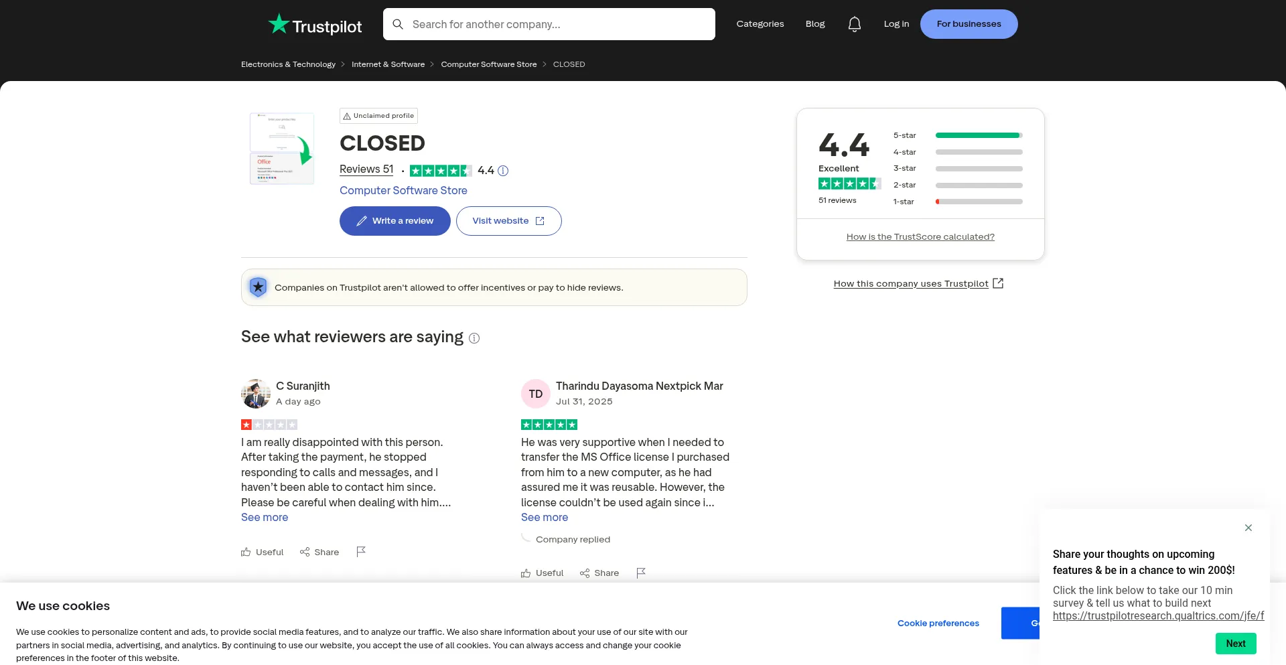1286x665 pixels.
Task: Share Tharindu Dayasoma's review
Action: click(x=599, y=573)
